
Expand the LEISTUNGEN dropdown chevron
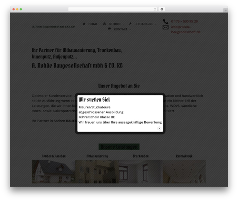(155, 24)
